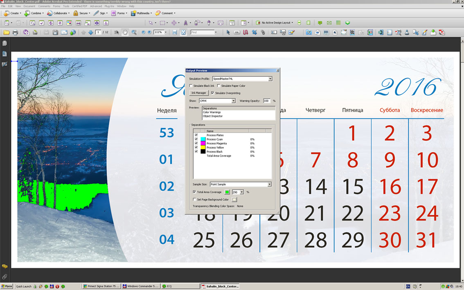This screenshot has height=290, width=464.
Task: Open the Document menu
Action: 29,6
